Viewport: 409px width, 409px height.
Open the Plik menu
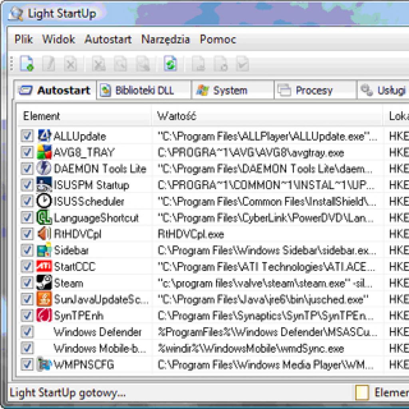click(24, 40)
